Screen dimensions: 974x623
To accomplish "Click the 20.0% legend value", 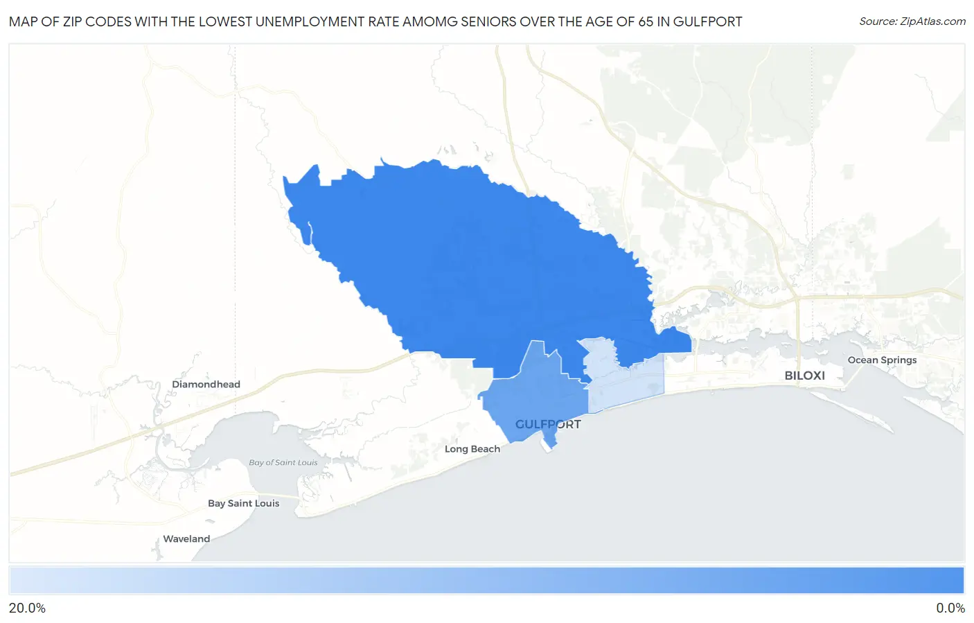I will (x=27, y=608).
